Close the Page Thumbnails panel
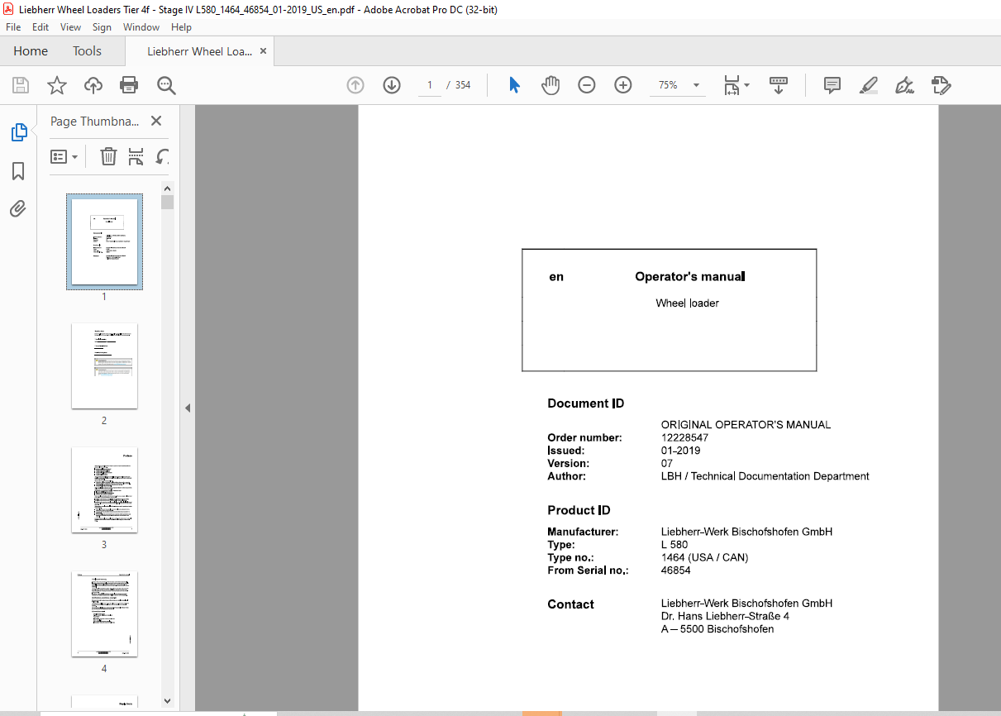Screen dimensions: 1001x716 156,121
